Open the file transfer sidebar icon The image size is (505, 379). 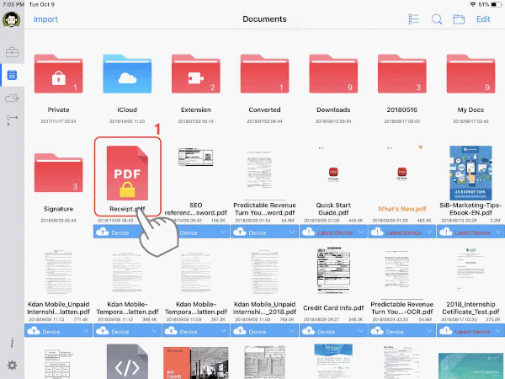(x=12, y=120)
